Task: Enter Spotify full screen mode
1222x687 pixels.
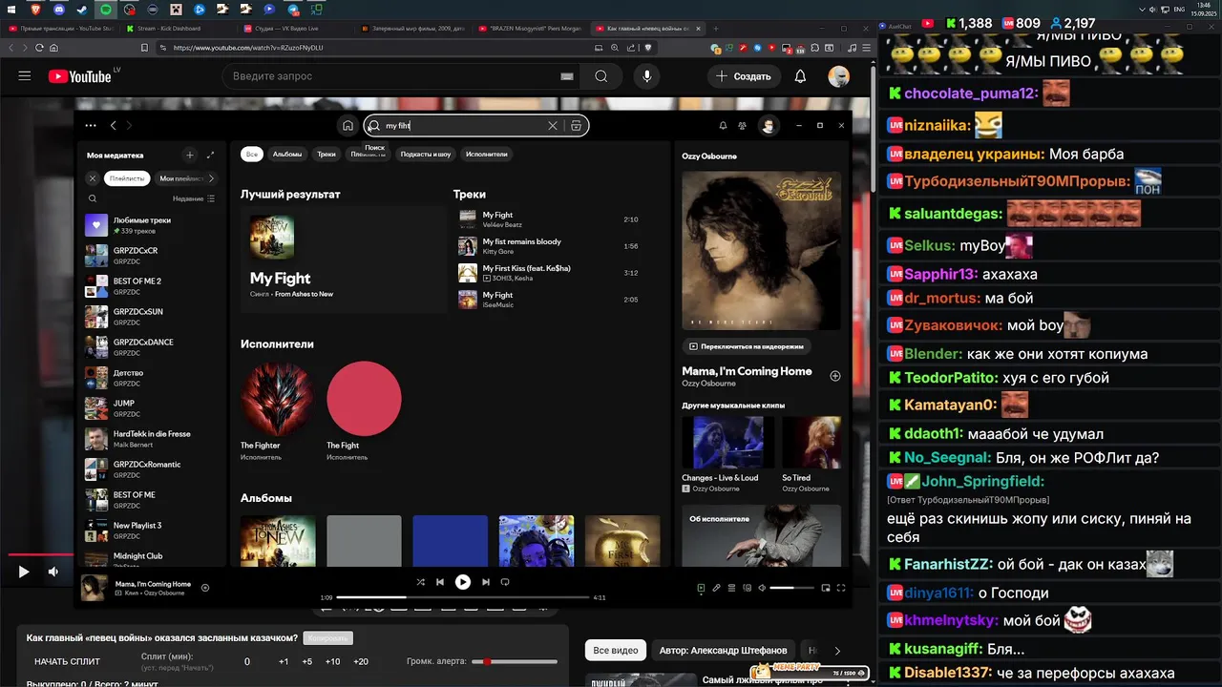Action: pos(842,588)
